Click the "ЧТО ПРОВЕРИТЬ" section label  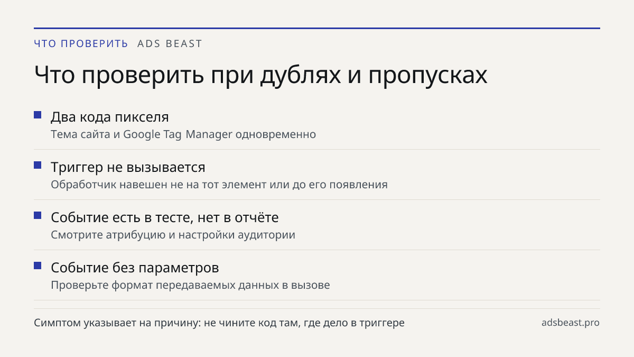81,44
